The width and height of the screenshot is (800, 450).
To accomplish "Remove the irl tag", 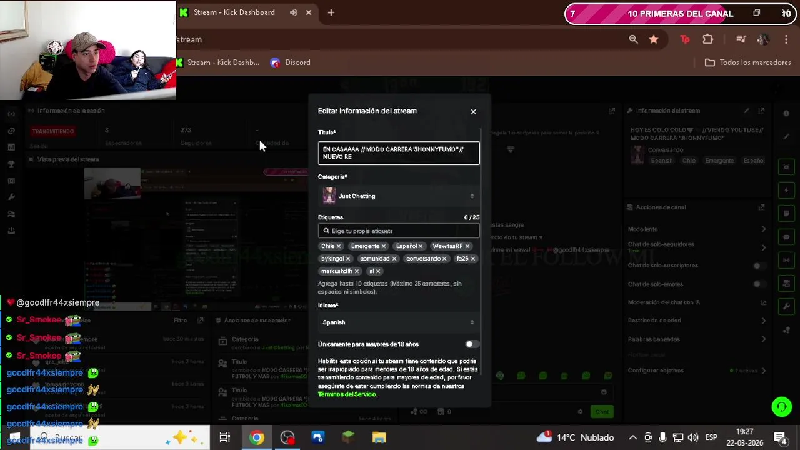I will (x=377, y=271).
